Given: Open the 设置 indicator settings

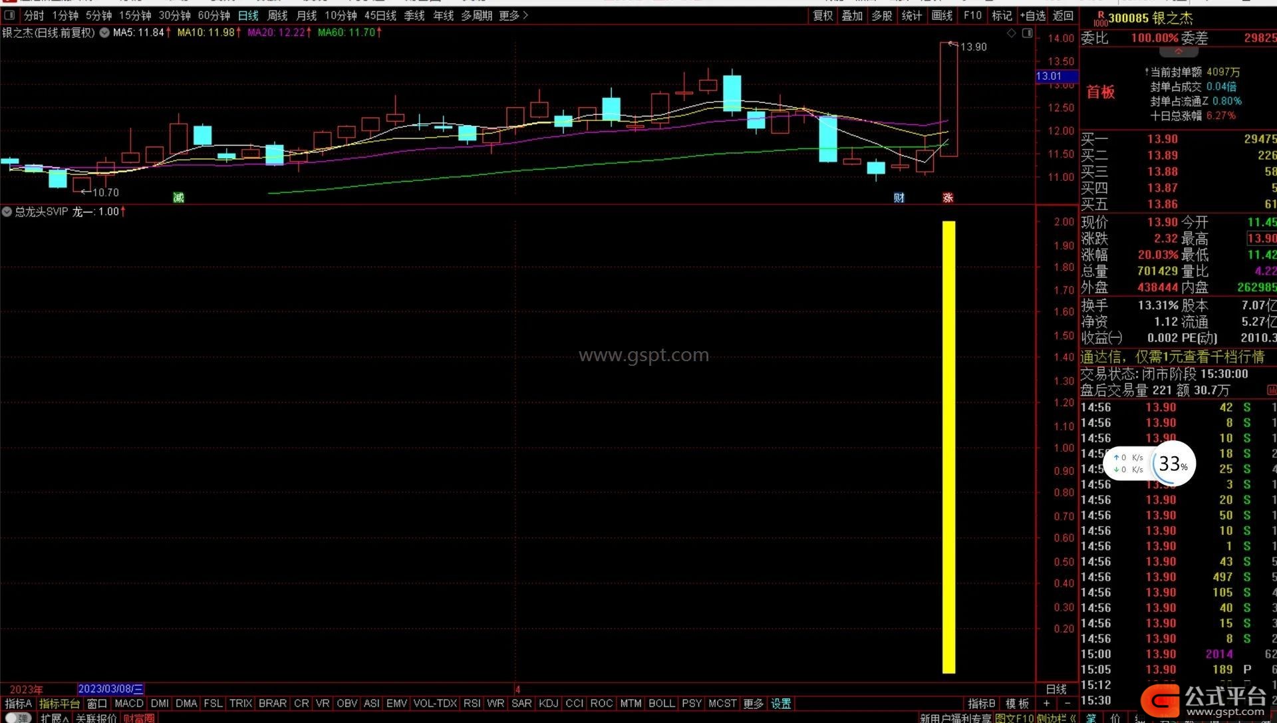Looking at the screenshot, I should (781, 703).
